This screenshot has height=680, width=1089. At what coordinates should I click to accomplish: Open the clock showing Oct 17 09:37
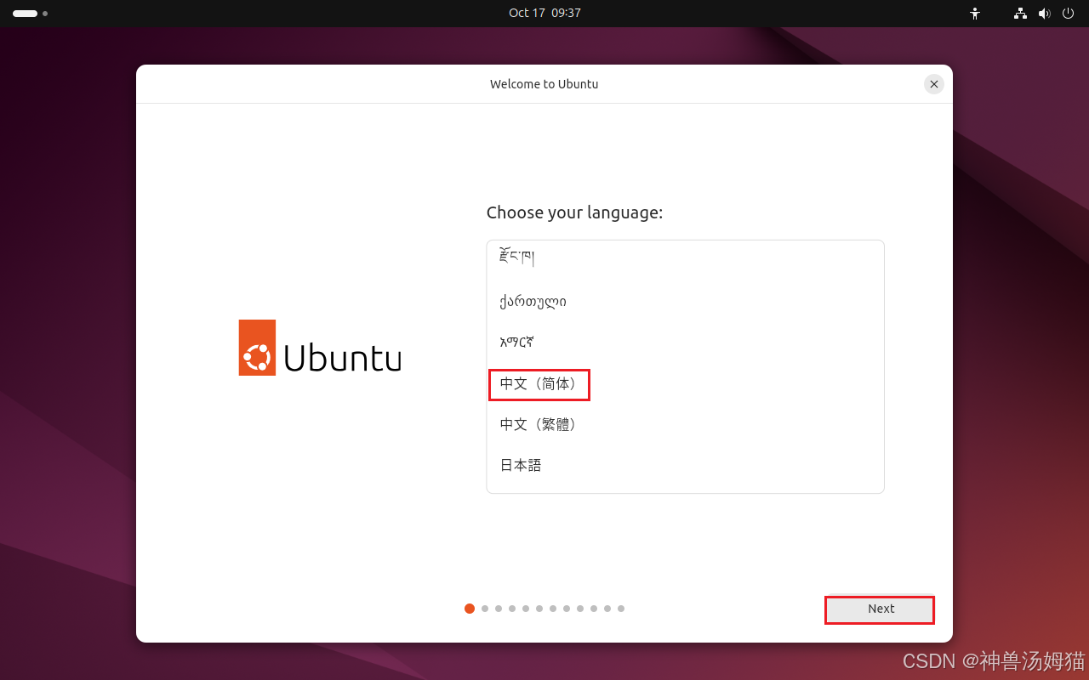point(544,13)
